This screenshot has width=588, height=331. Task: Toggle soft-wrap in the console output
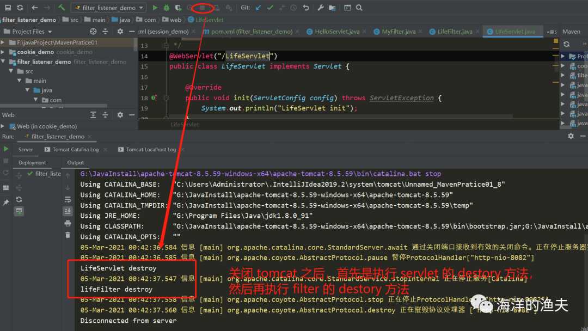(x=68, y=199)
